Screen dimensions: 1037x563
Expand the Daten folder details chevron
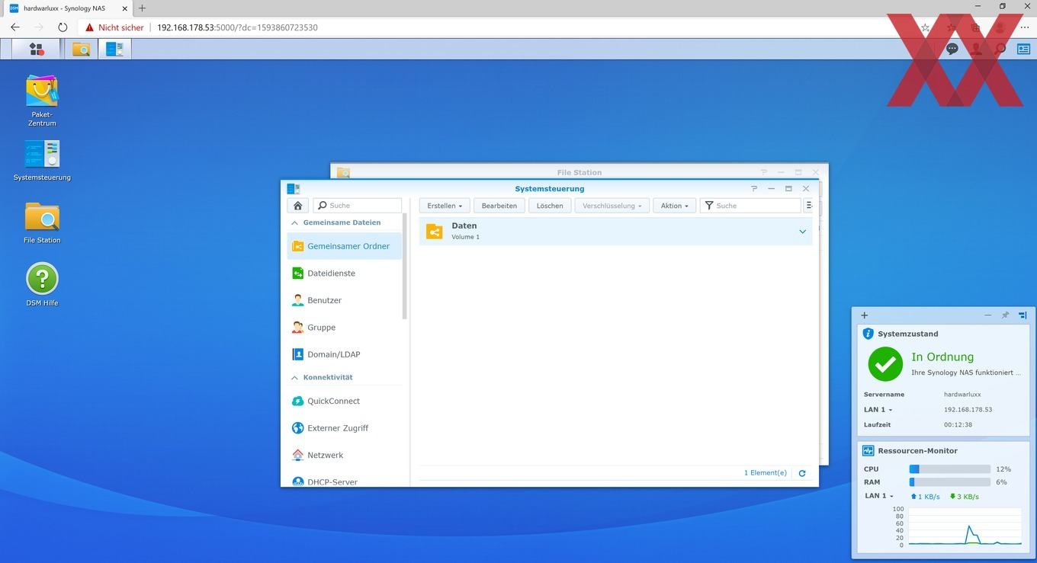point(802,232)
